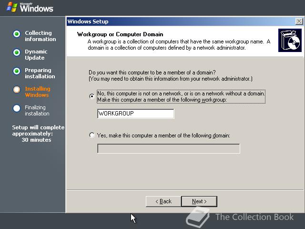Click the Windows logo flag icon
This screenshot has height=229, width=305.
pos(12,7)
